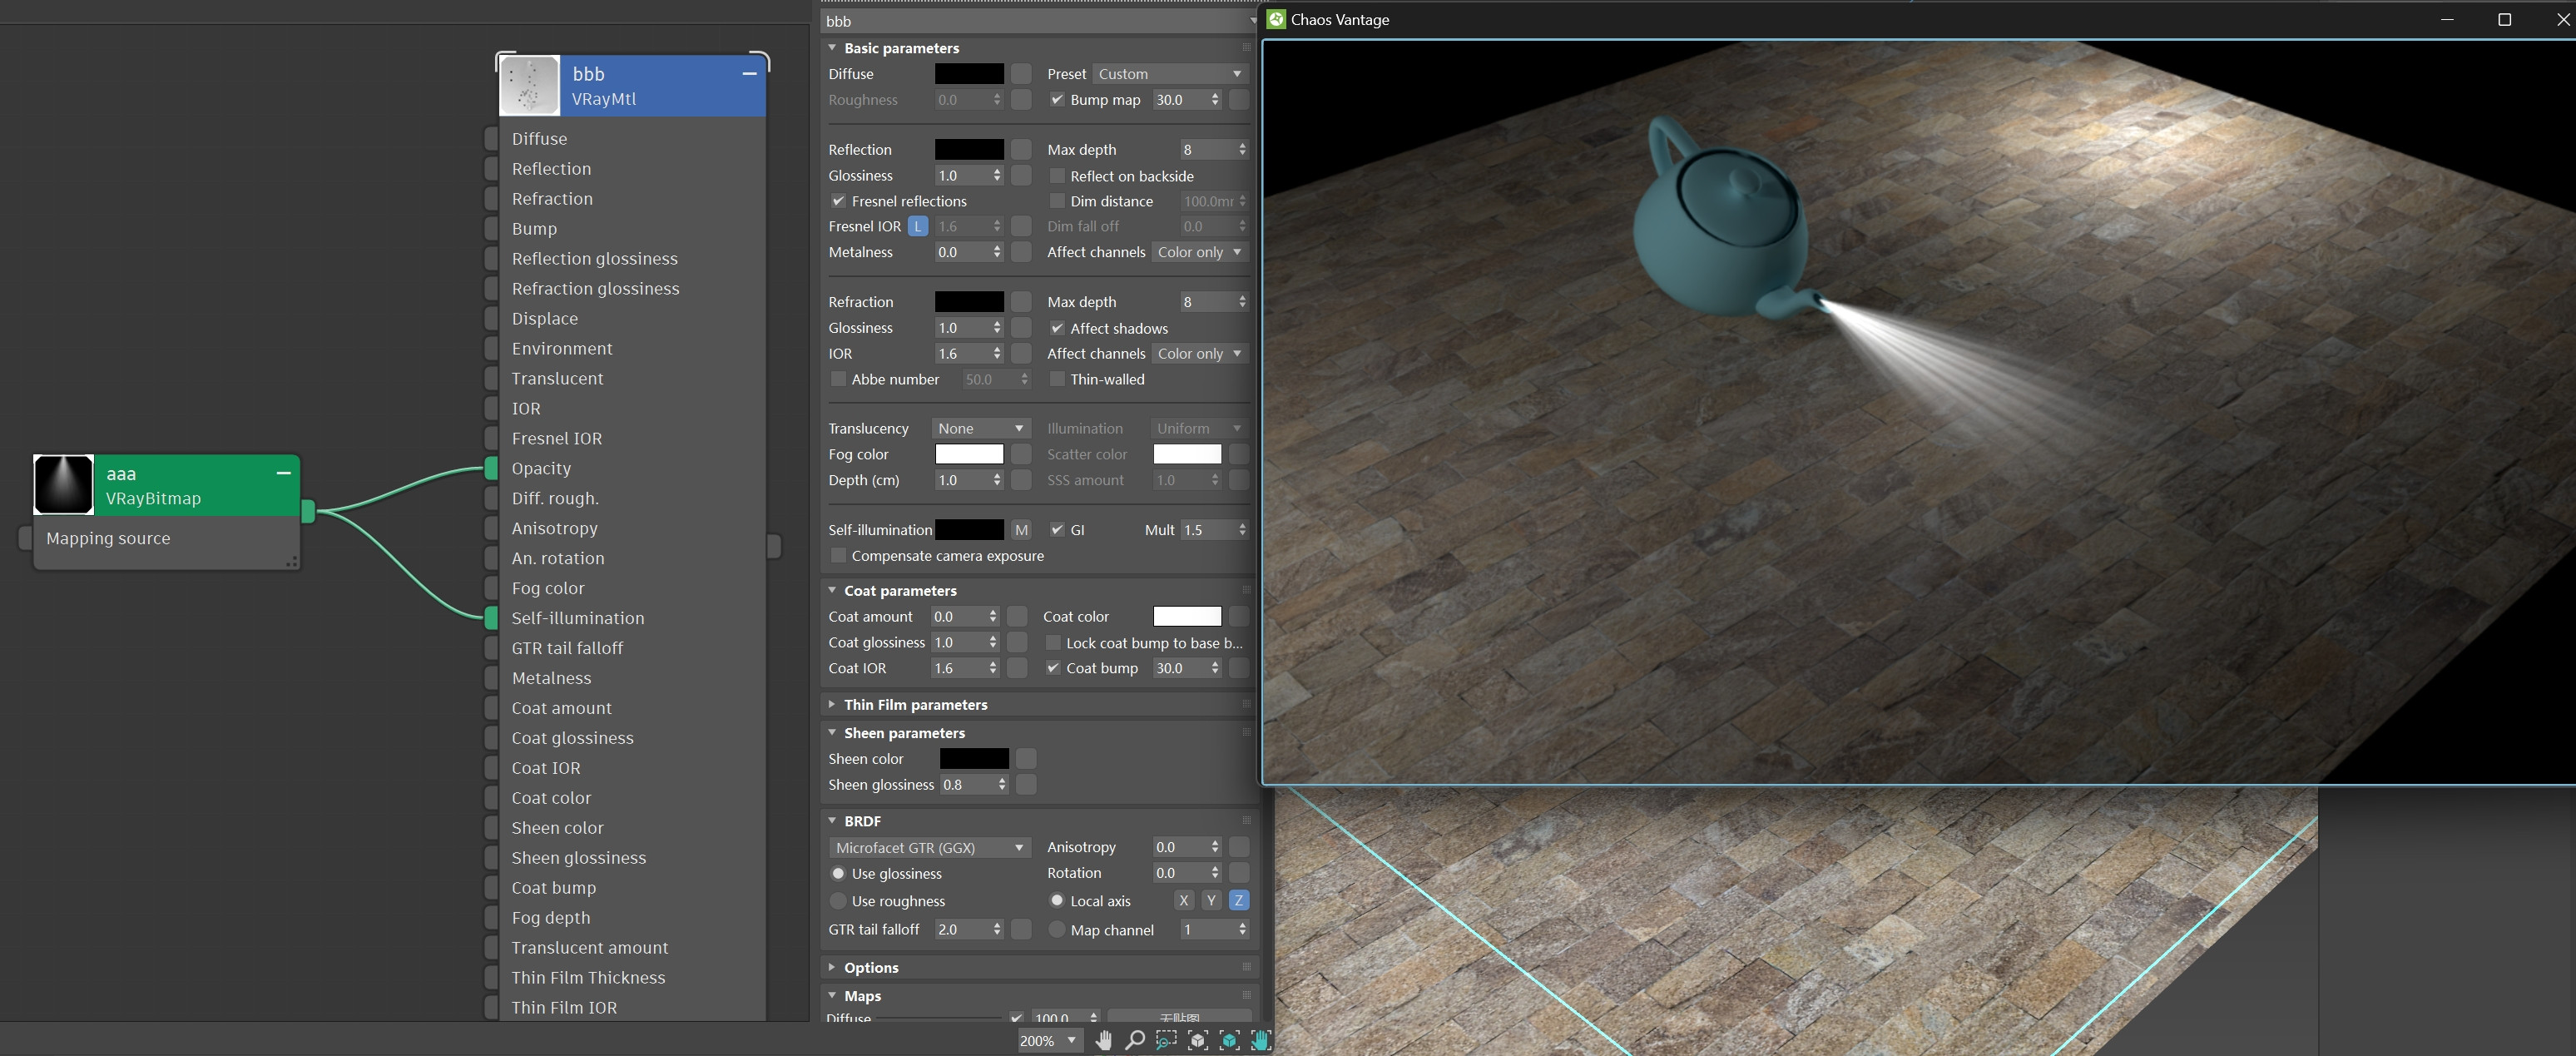Open the 200% zoom level dropdown

click(1049, 1040)
